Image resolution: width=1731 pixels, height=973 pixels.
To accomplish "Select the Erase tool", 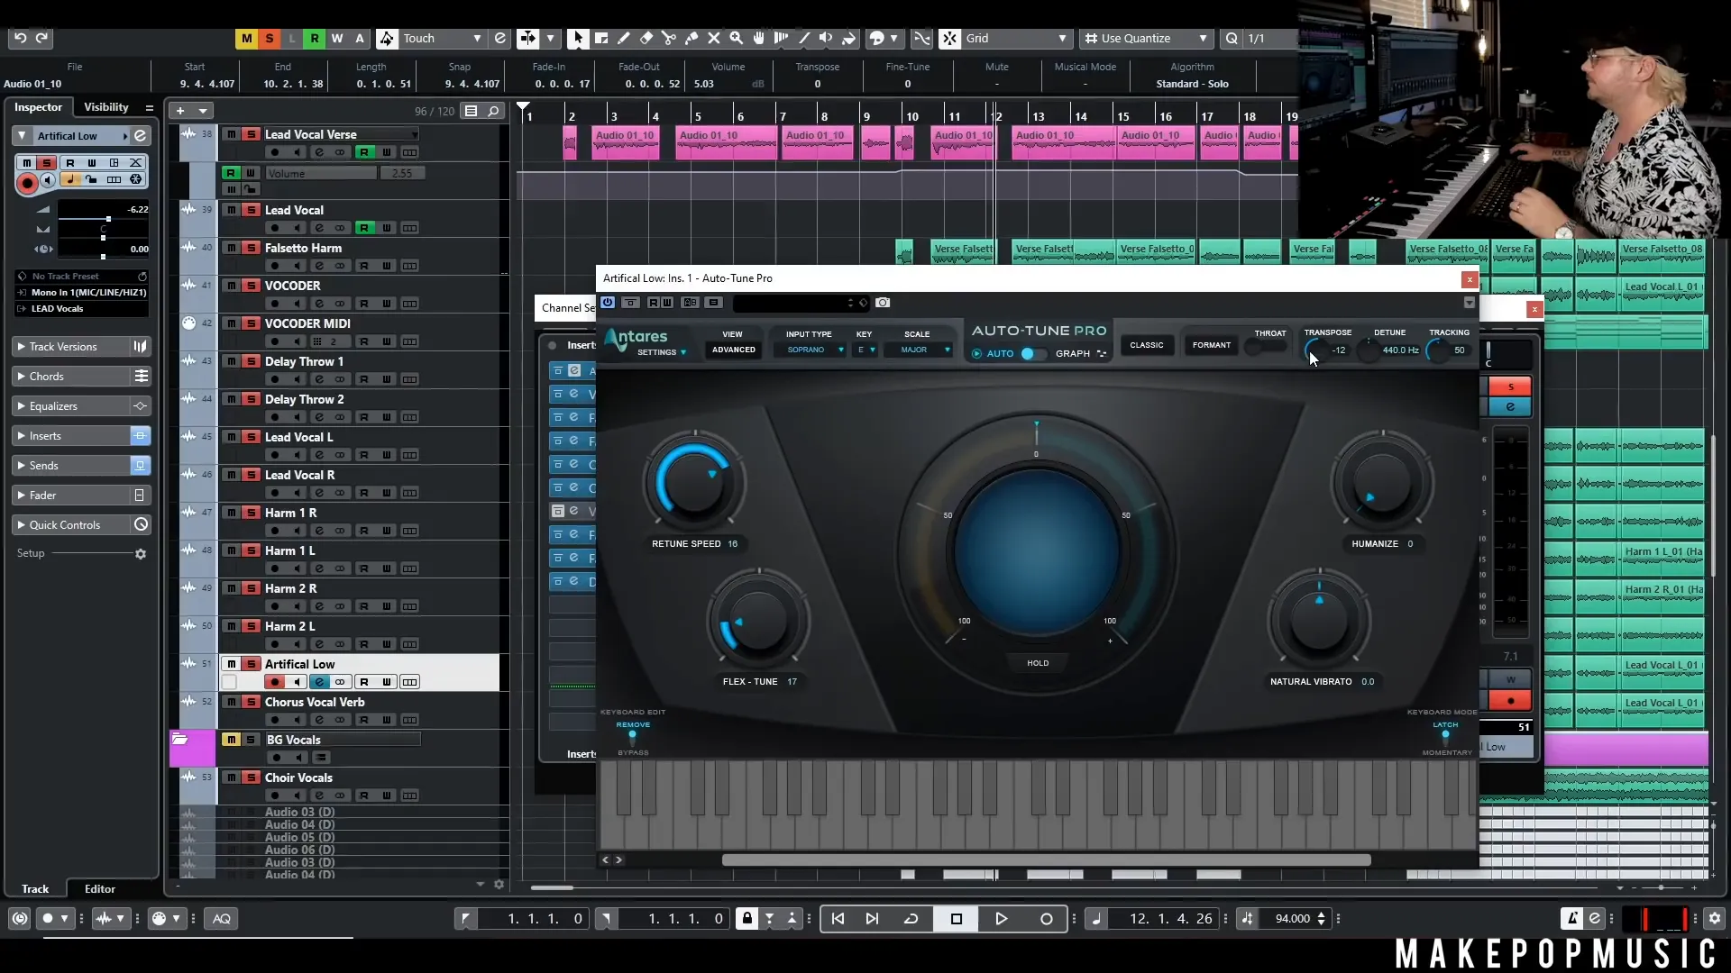I will coord(646,38).
